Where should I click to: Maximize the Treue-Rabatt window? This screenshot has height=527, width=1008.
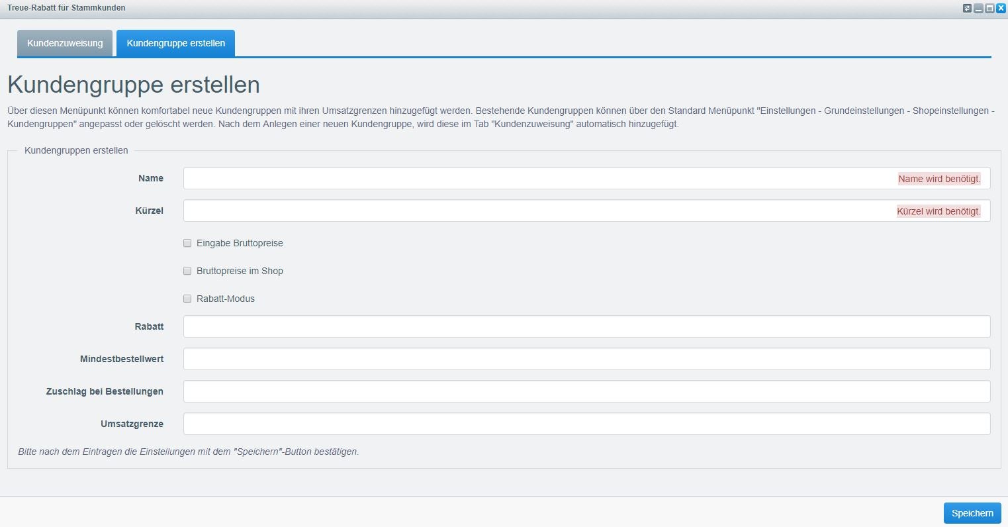[989, 9]
